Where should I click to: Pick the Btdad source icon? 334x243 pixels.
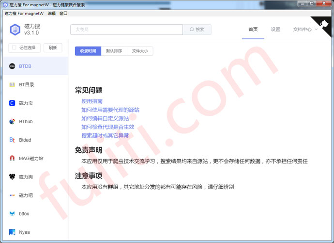[x=12, y=140]
